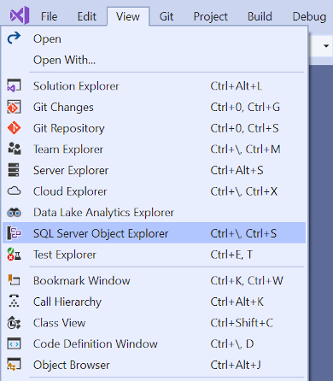Select Class View menu entry
The height and width of the screenshot is (381, 333).
tap(154, 323)
